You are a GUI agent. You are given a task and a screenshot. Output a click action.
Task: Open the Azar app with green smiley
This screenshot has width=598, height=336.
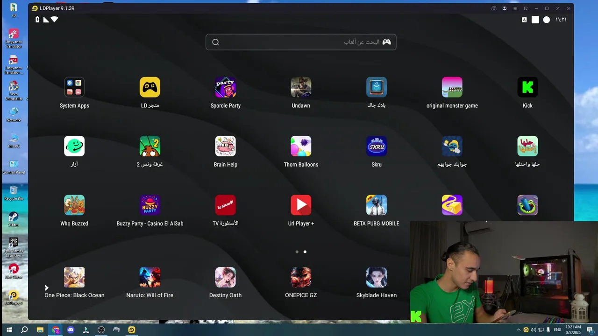(x=74, y=146)
